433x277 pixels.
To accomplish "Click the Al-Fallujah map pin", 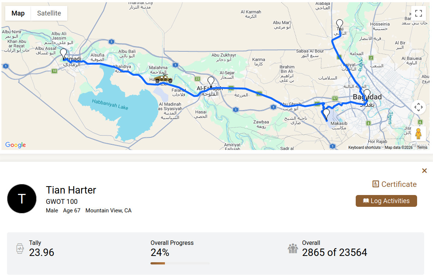I will click(x=211, y=81).
